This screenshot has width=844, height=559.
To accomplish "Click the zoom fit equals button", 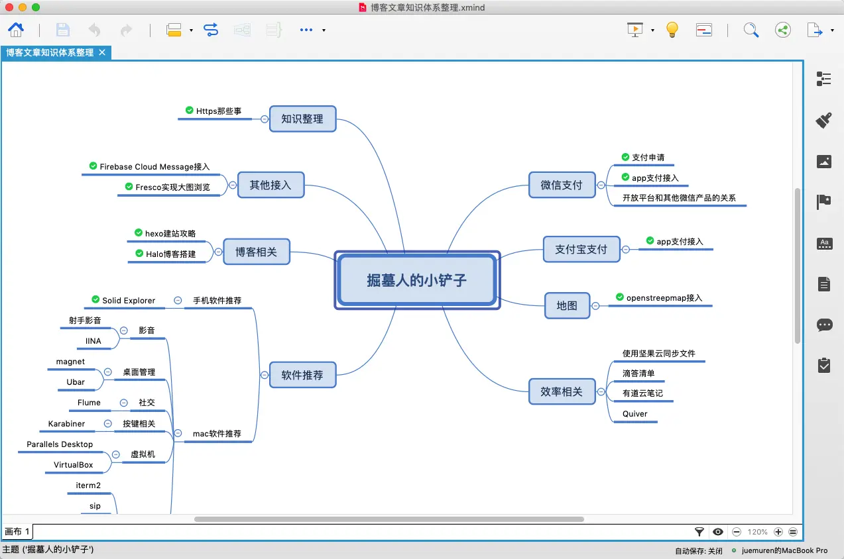I will (793, 532).
